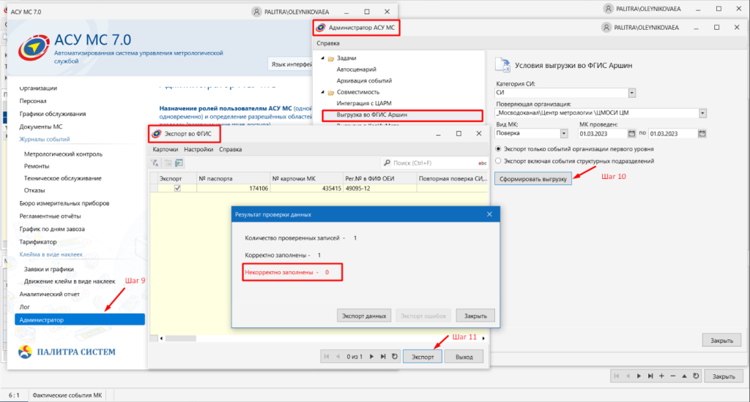The height and width of the screenshot is (402, 750).
Task: Open the Карточки menu
Action: tap(165, 149)
